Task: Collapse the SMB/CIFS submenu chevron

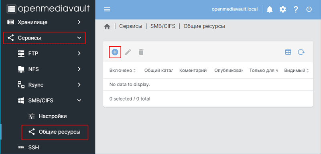Action: pos(79,101)
